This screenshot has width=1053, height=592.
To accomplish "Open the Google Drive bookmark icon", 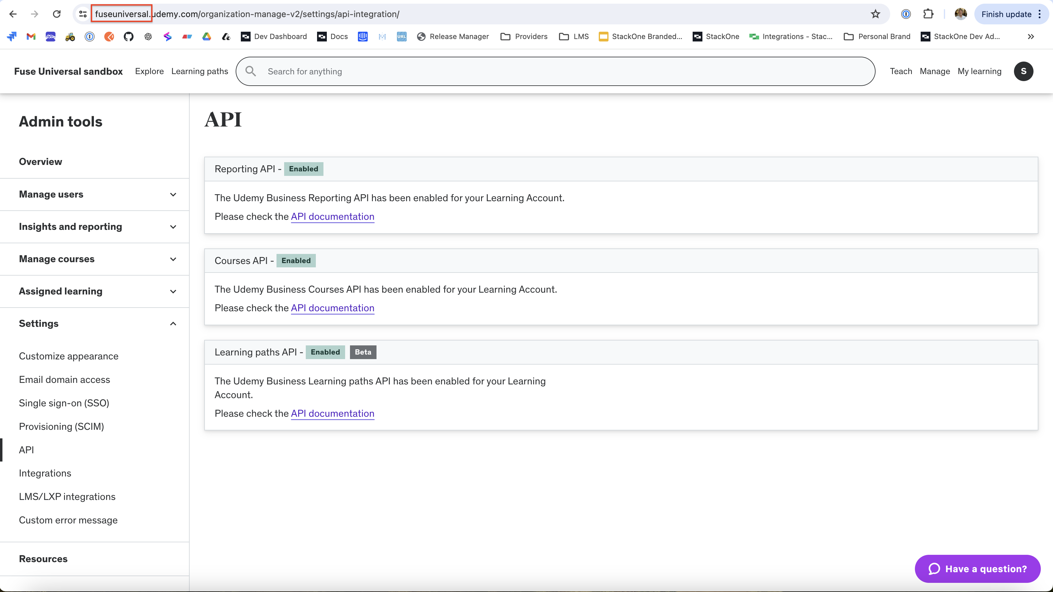I will click(x=207, y=36).
